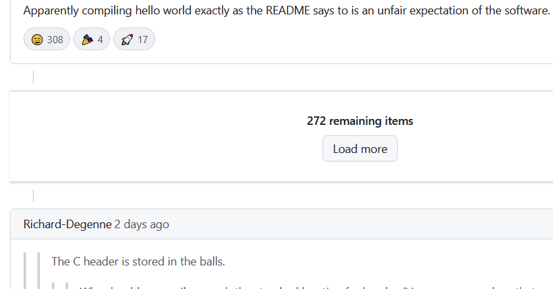Toggle the reaction count showing 17
Image resolution: width=553 pixels, height=289 pixels.
point(142,40)
